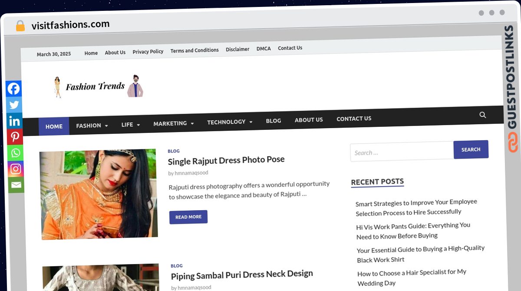
Task: Open the Privacy Policy link
Action: tap(148, 51)
